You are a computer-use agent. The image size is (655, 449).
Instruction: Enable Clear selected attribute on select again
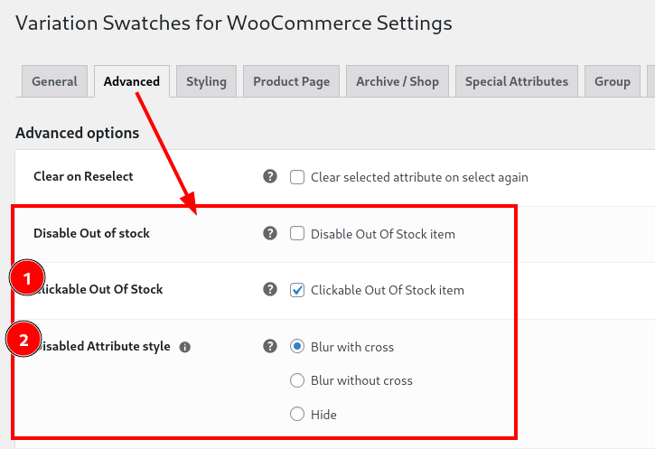click(297, 177)
